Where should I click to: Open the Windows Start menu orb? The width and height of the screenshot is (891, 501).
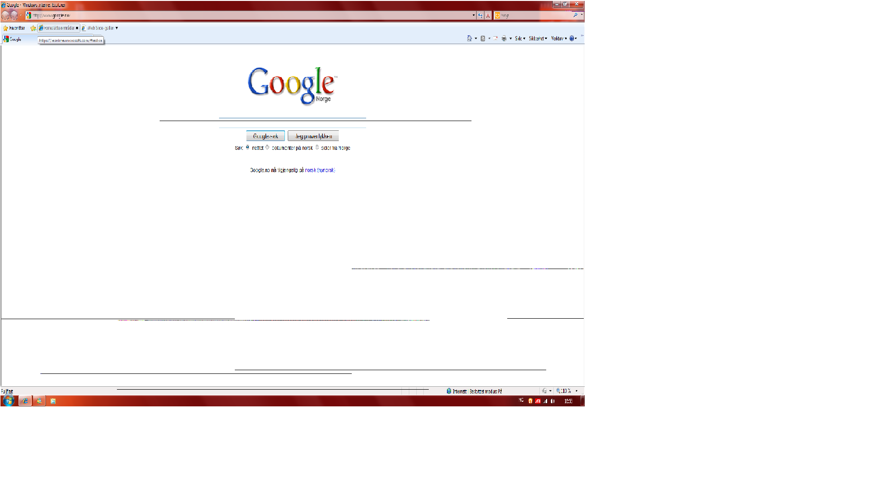[x=8, y=401]
